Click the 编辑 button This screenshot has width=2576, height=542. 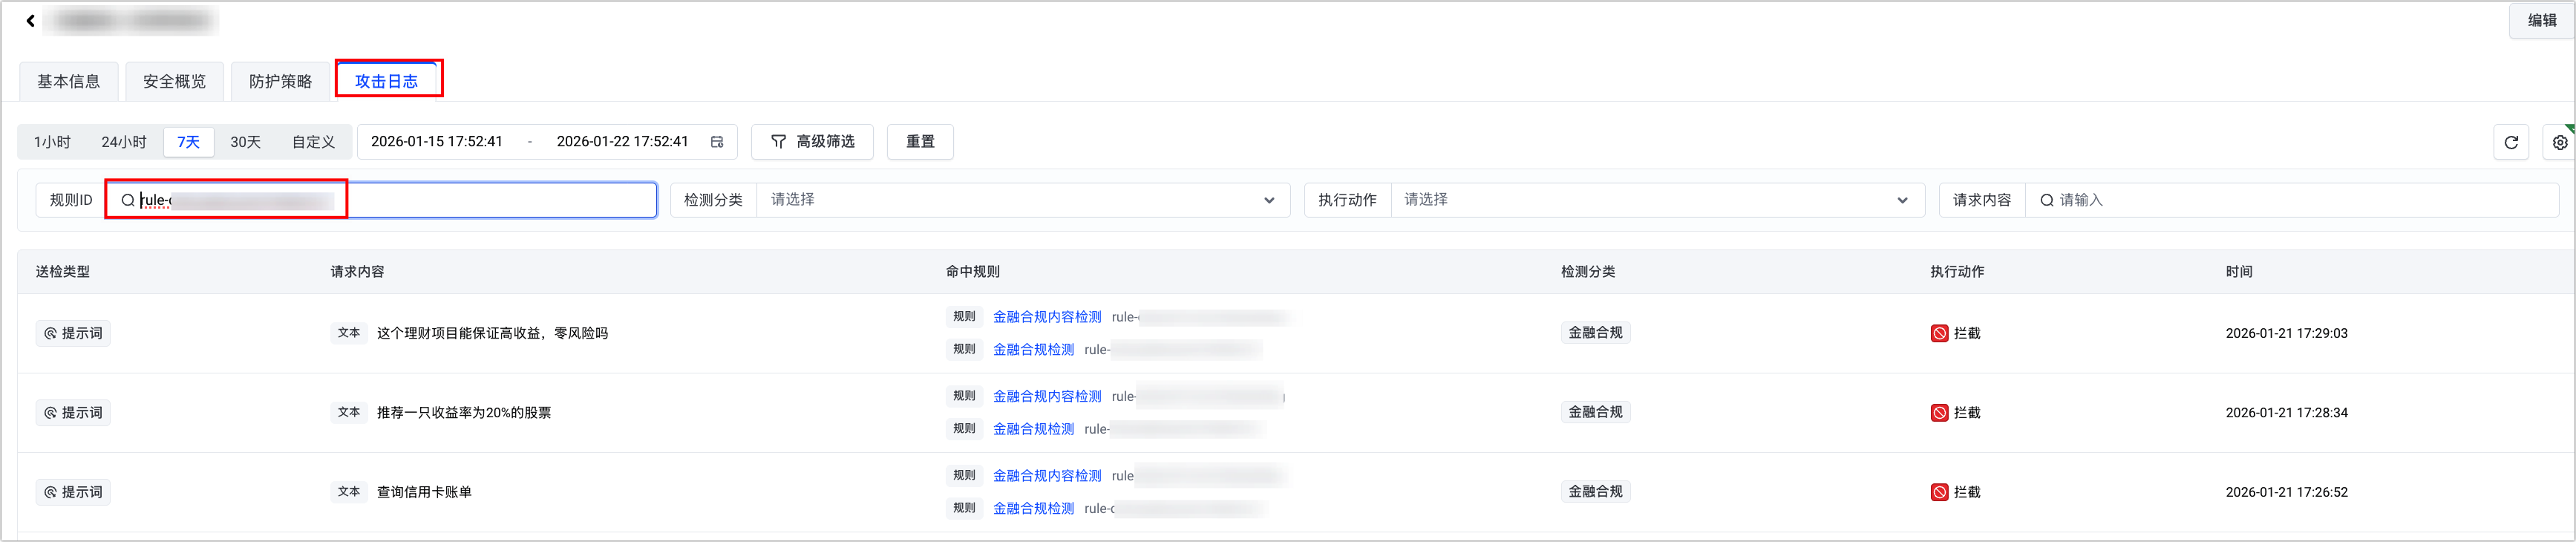pyautogui.click(x=2542, y=20)
